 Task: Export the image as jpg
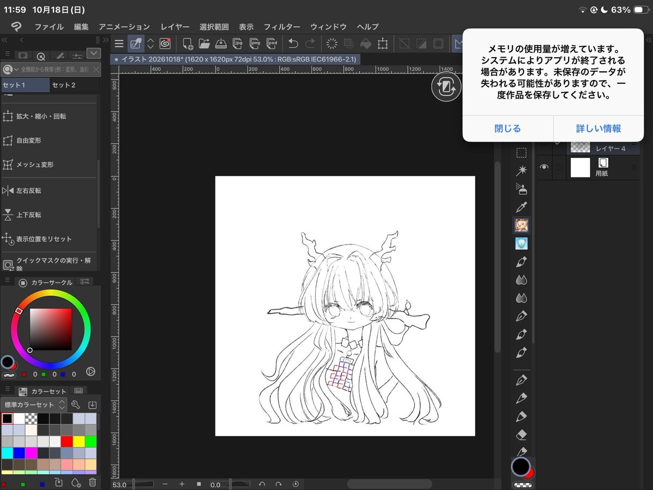[237, 44]
